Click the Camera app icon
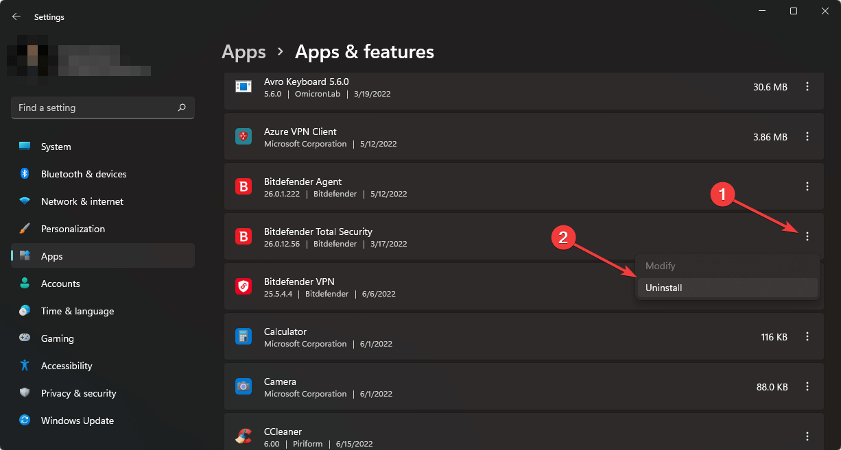This screenshot has width=841, height=450. tap(244, 386)
